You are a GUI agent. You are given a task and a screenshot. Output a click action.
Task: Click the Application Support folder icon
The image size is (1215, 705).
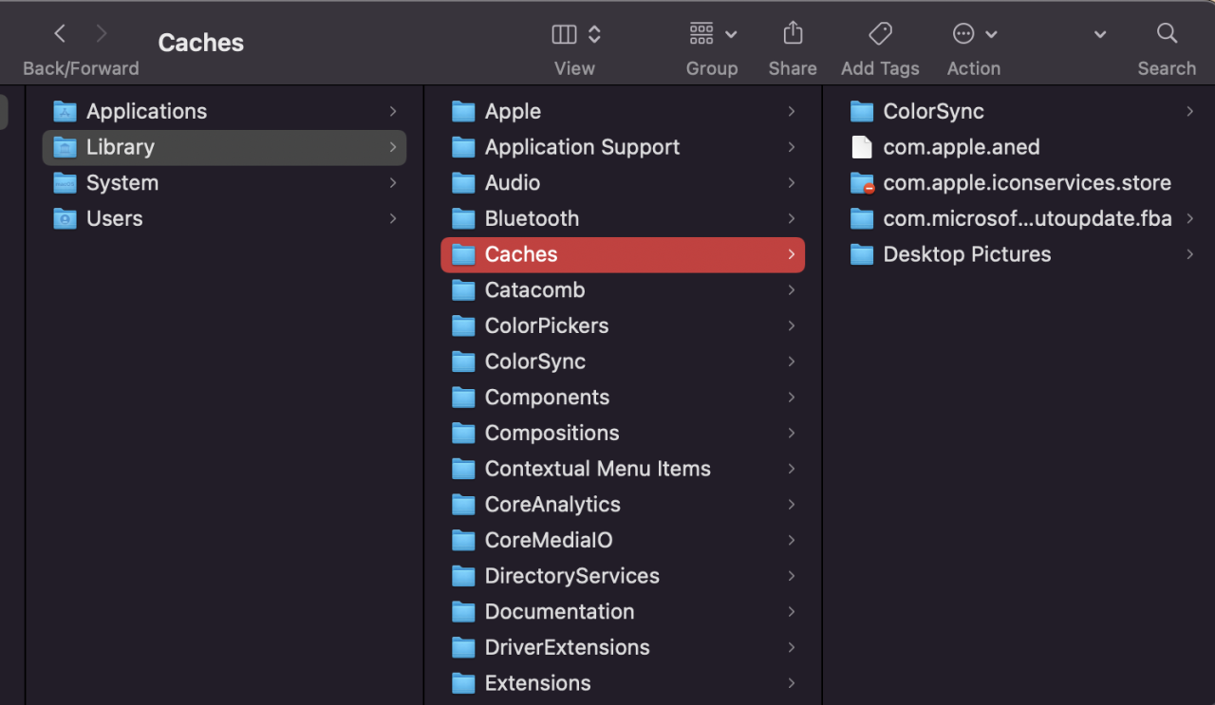[463, 147]
